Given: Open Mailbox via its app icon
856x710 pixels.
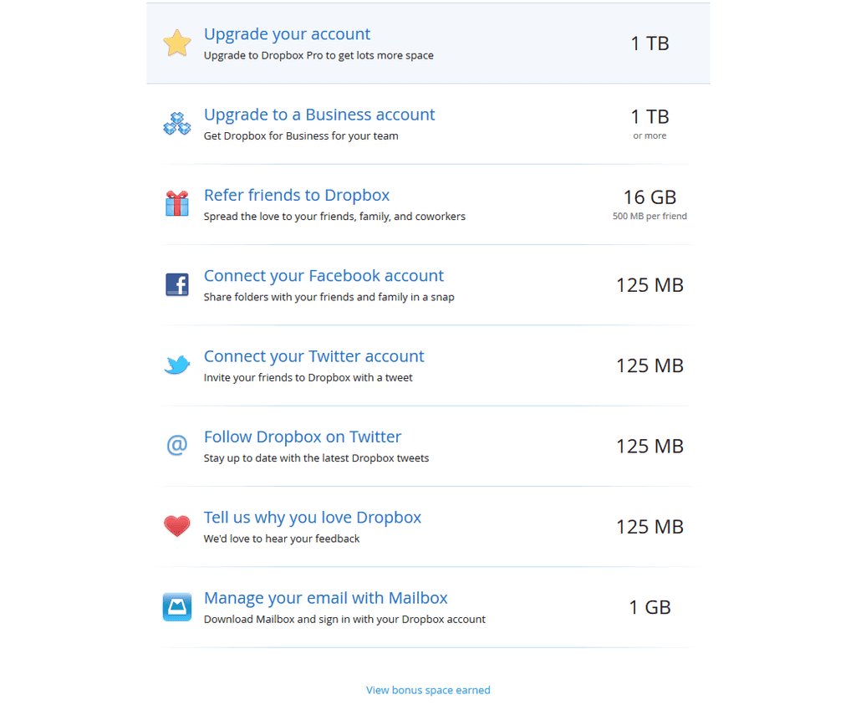Looking at the screenshot, I should 176,606.
